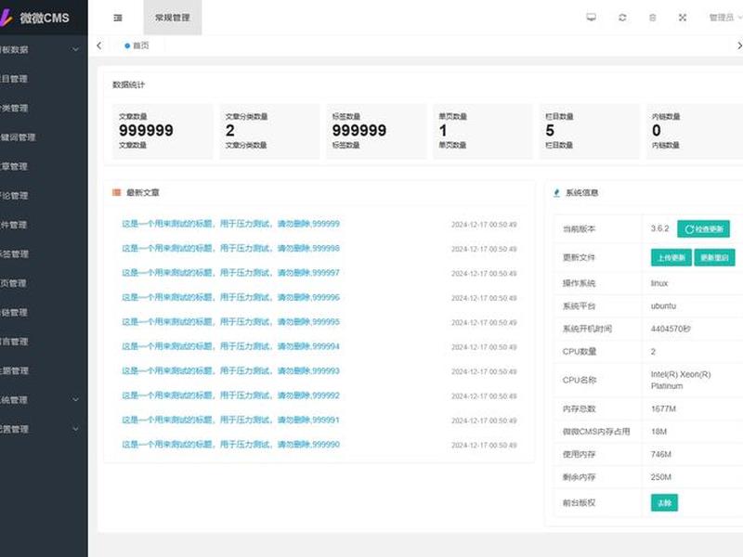Select the 常规管理 top tab
Screen dimensions: 743x557
173,18
